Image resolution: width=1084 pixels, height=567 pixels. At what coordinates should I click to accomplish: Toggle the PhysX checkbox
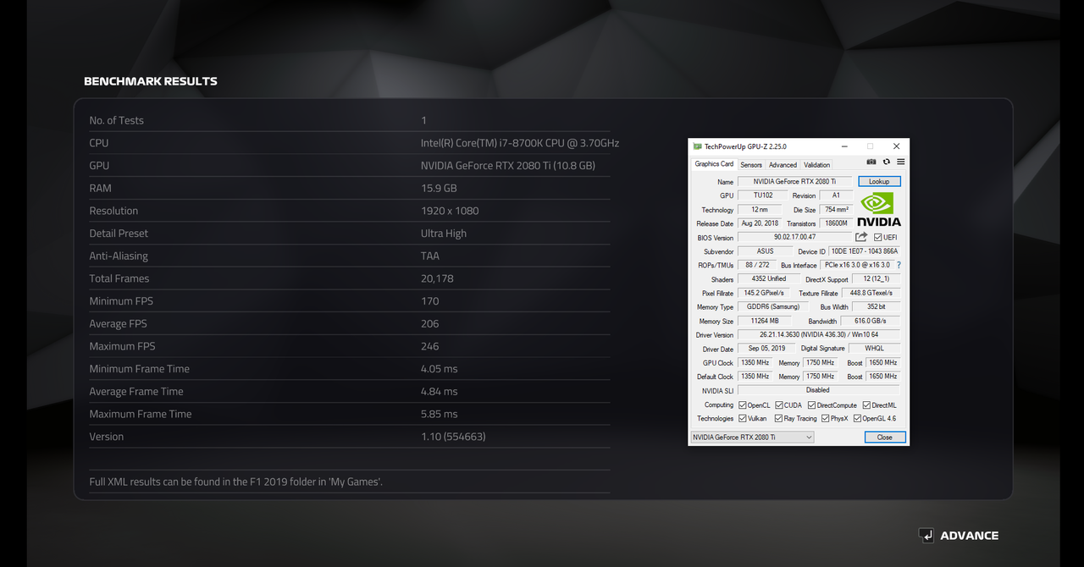825,418
